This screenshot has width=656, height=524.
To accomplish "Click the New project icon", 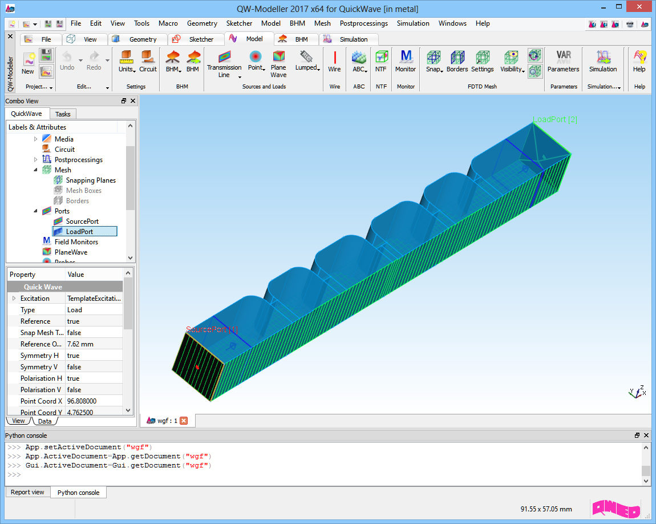I will click(28, 60).
